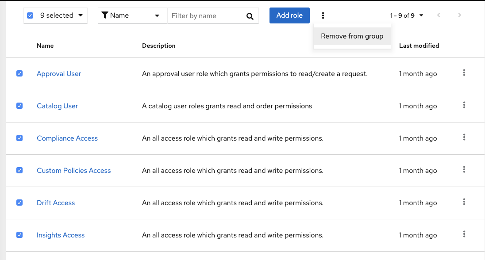This screenshot has width=485, height=260.
Task: Open the toolbar kebab menu
Action: [323, 15]
